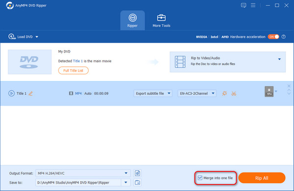Open the Output Format MP4 H.264/HEVC dropdown
Viewport: 294px width, 191px height.
[83, 173]
